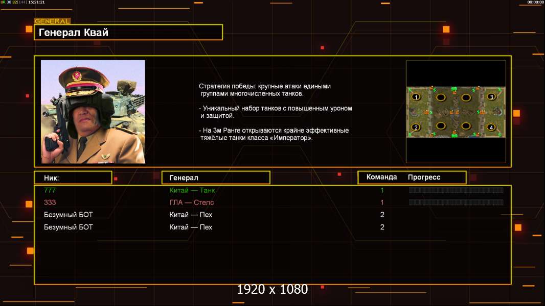Click start position 1 on the map

point(416,97)
